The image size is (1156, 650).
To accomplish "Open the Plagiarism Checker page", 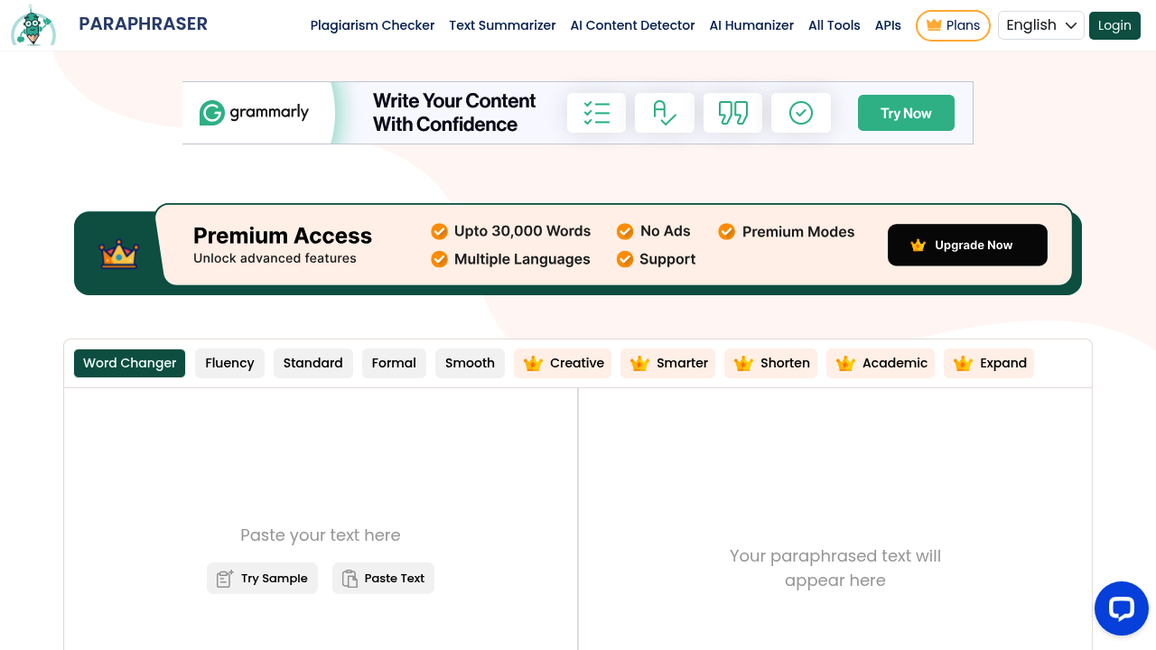I will pyautogui.click(x=372, y=25).
